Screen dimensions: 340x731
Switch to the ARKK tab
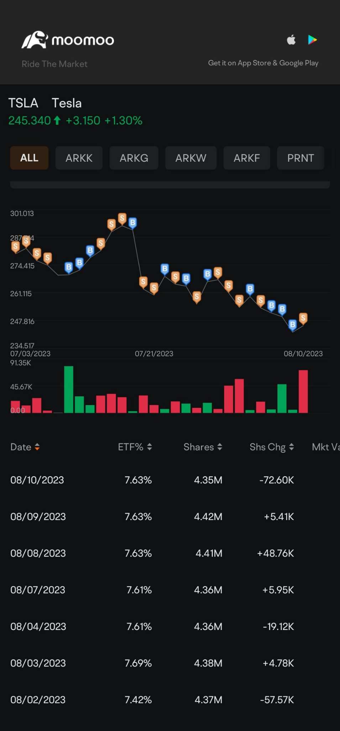point(79,158)
